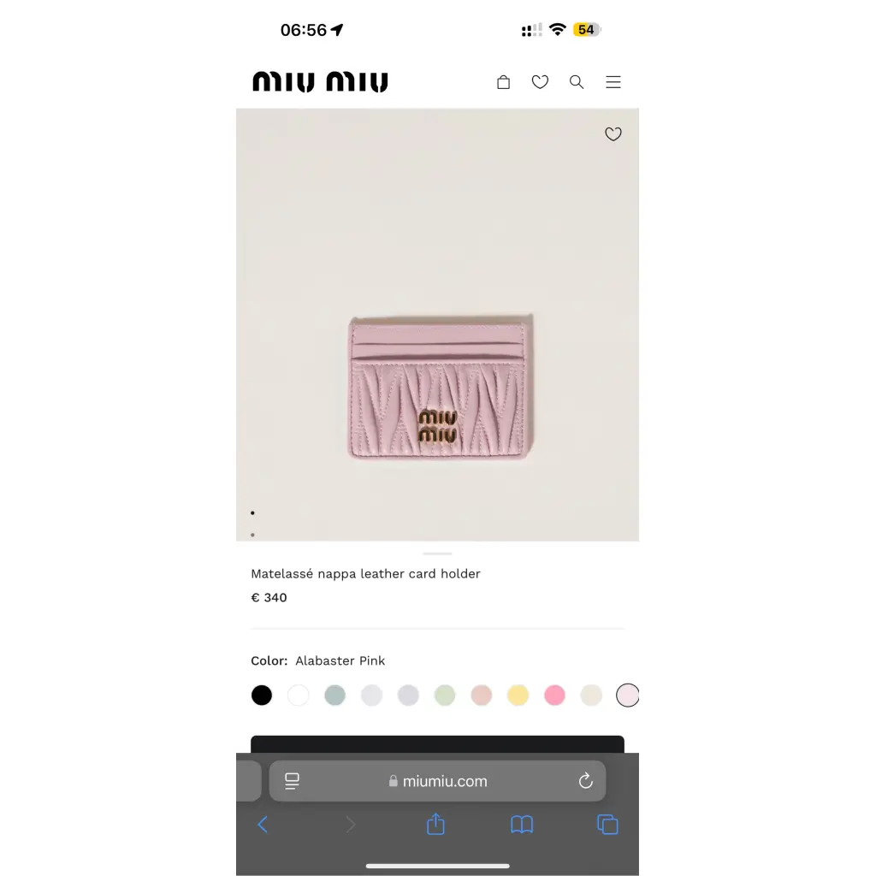Open Safari page settings reader icon
The width and height of the screenshot is (876, 876).
(292, 780)
